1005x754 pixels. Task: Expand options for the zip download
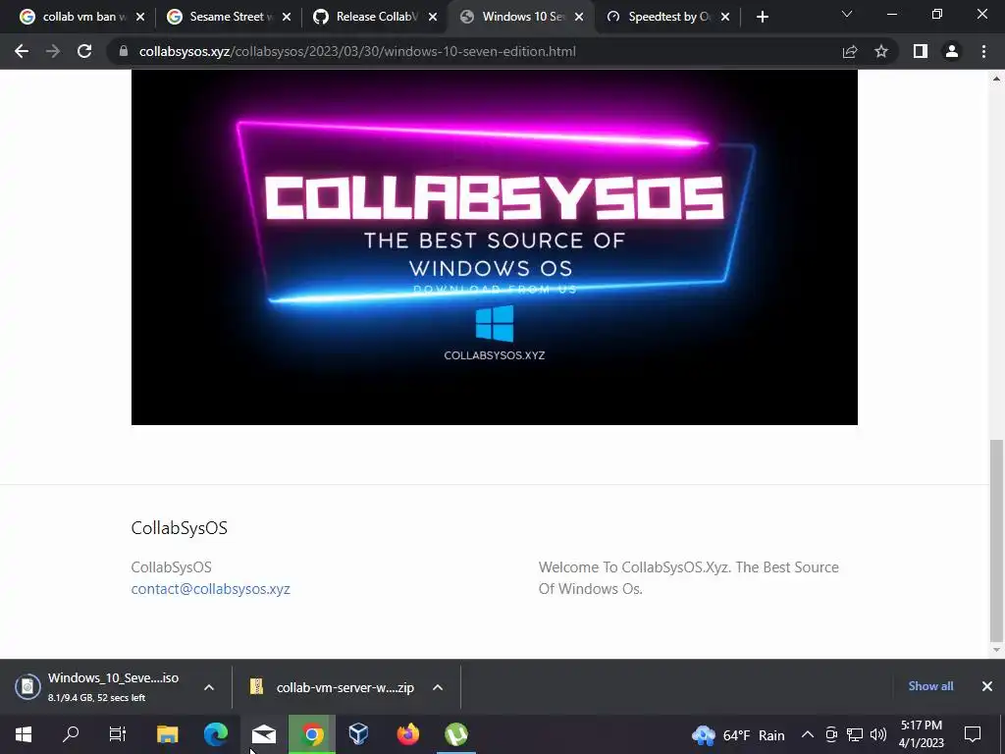point(438,687)
